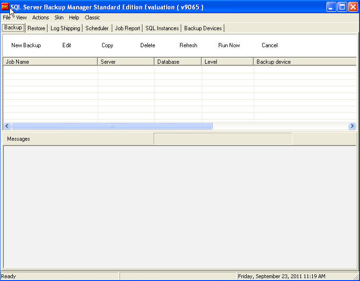Click the horizontal scrollbar right arrow
The image size is (360, 281).
tap(352, 126)
